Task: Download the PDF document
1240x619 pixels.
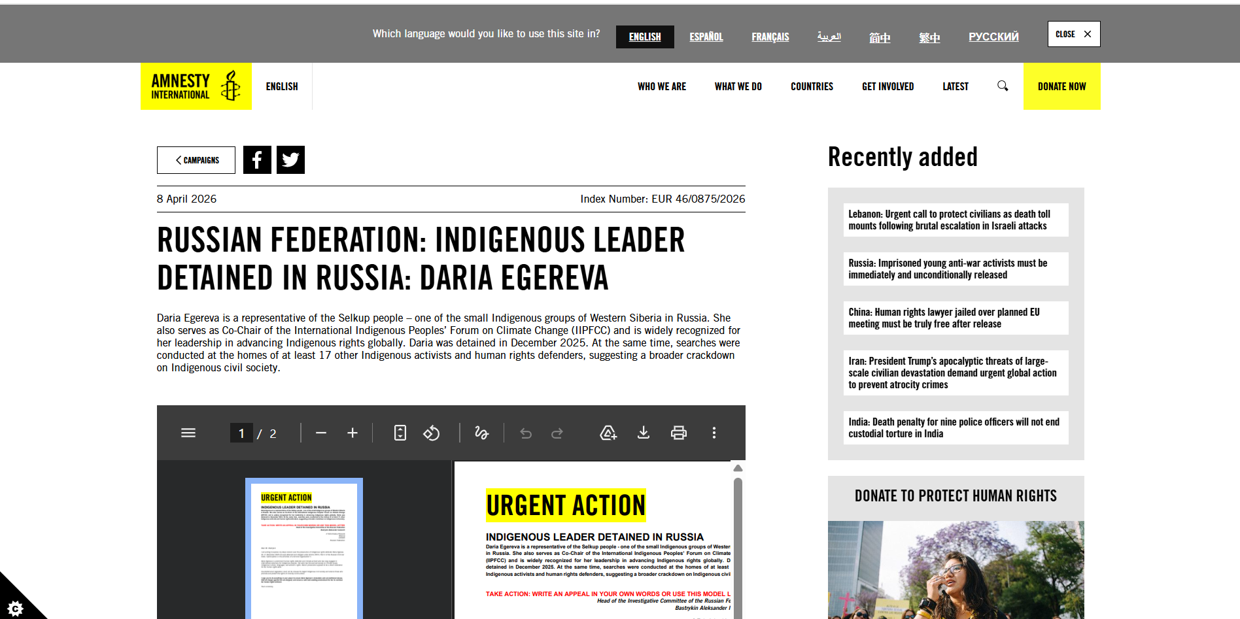Action: [644, 433]
